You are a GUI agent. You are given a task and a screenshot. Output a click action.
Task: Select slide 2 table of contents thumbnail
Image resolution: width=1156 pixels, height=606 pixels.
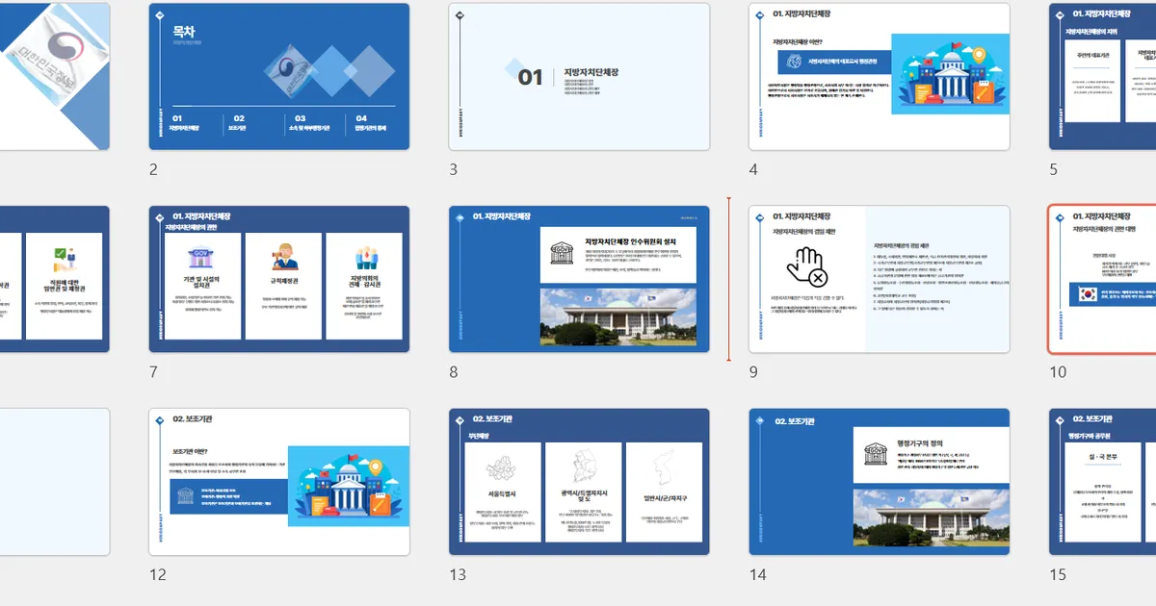278,76
